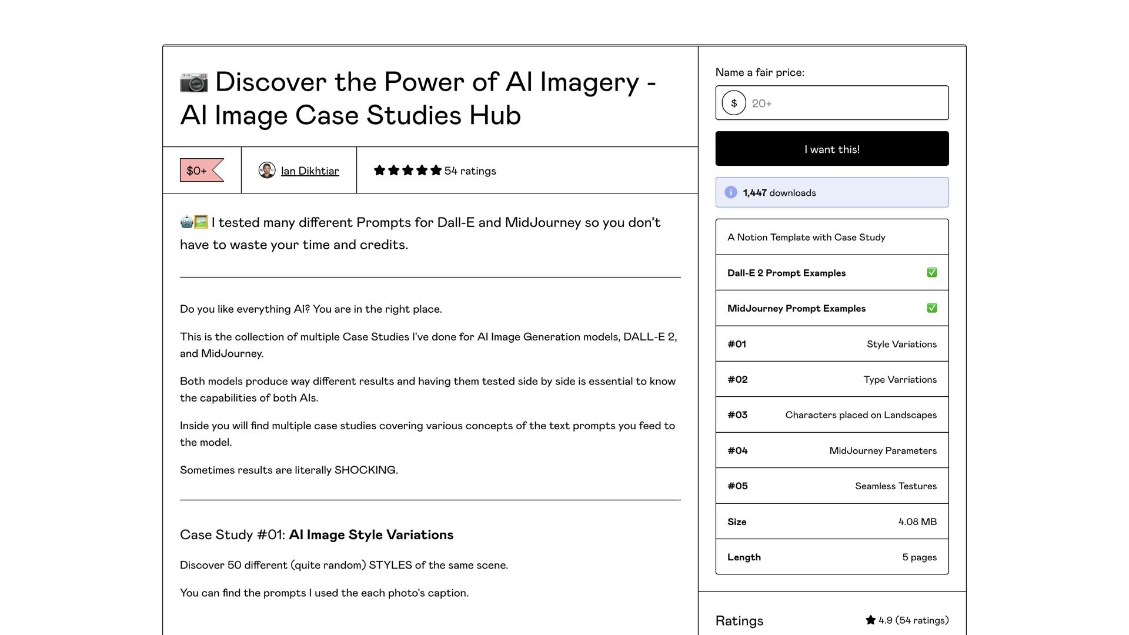The width and height of the screenshot is (1129, 635).
Task: Click the camera emoji in the title
Action: click(x=193, y=82)
